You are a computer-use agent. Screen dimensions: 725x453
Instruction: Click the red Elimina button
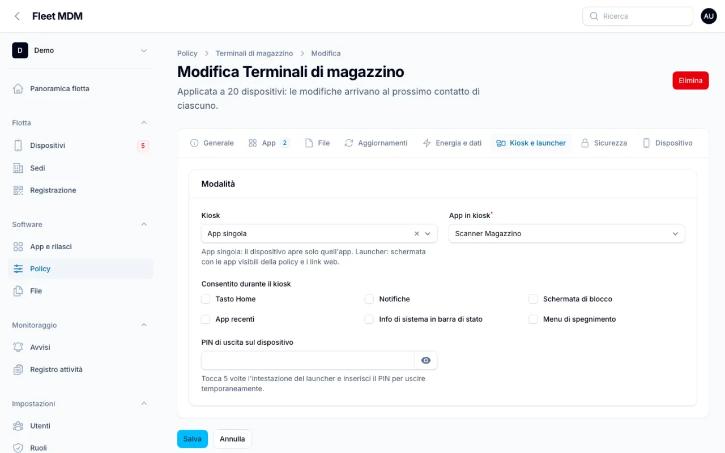point(690,80)
